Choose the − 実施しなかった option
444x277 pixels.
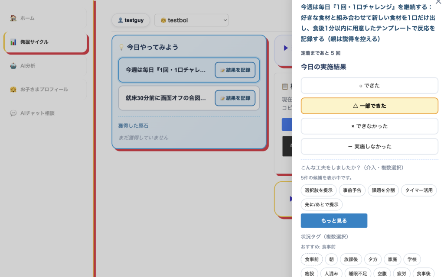pos(369,147)
